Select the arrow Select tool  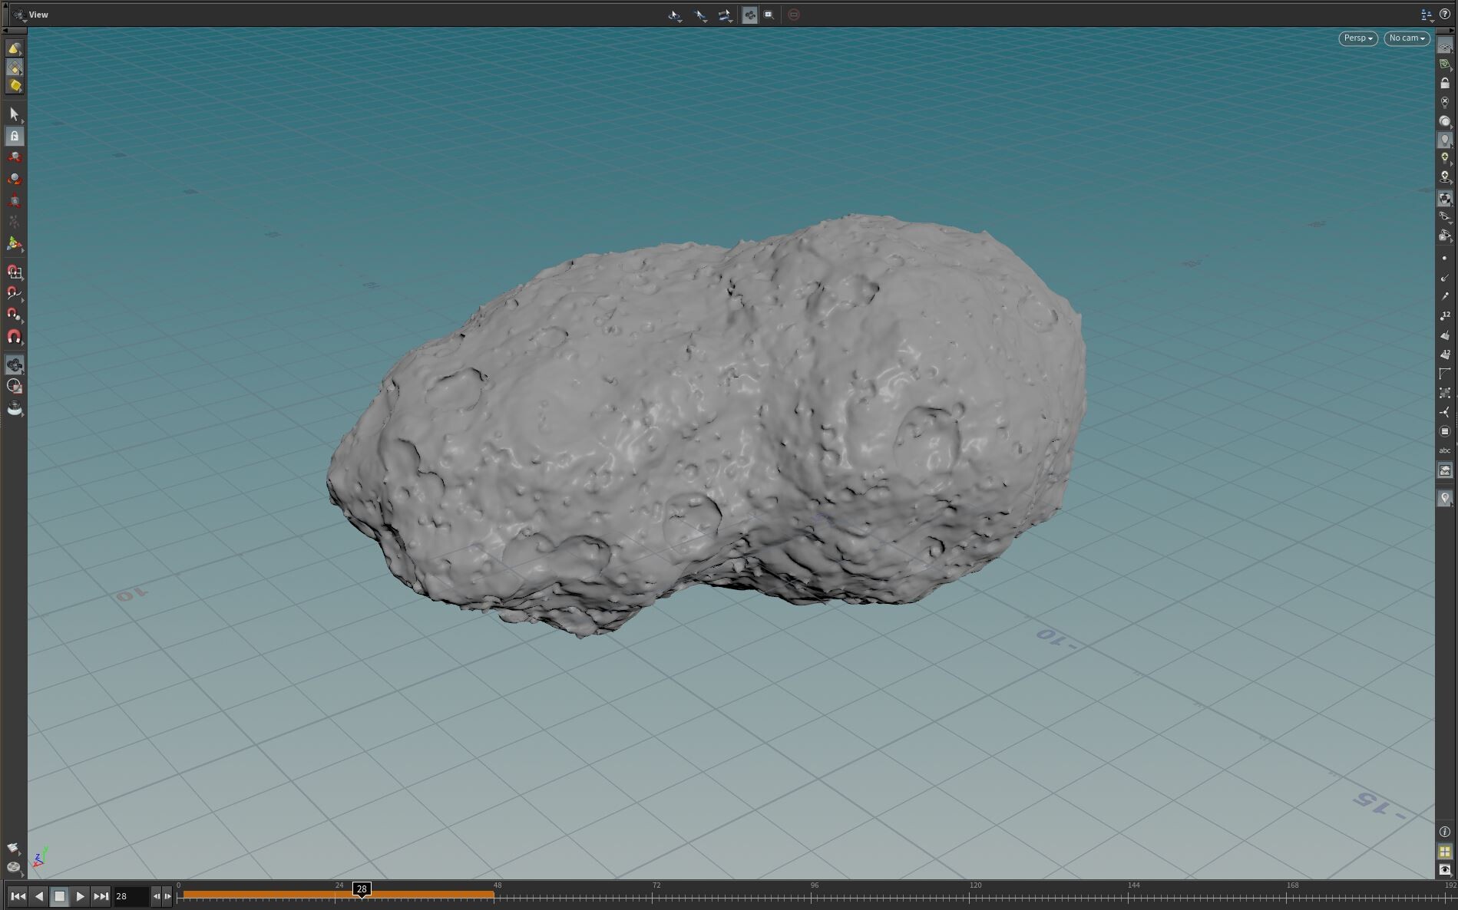click(x=14, y=114)
